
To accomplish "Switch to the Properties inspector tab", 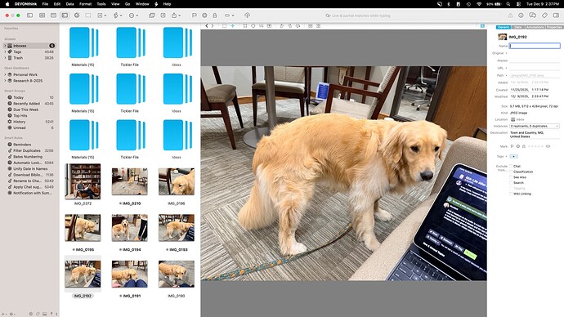I will [x=553, y=27].
